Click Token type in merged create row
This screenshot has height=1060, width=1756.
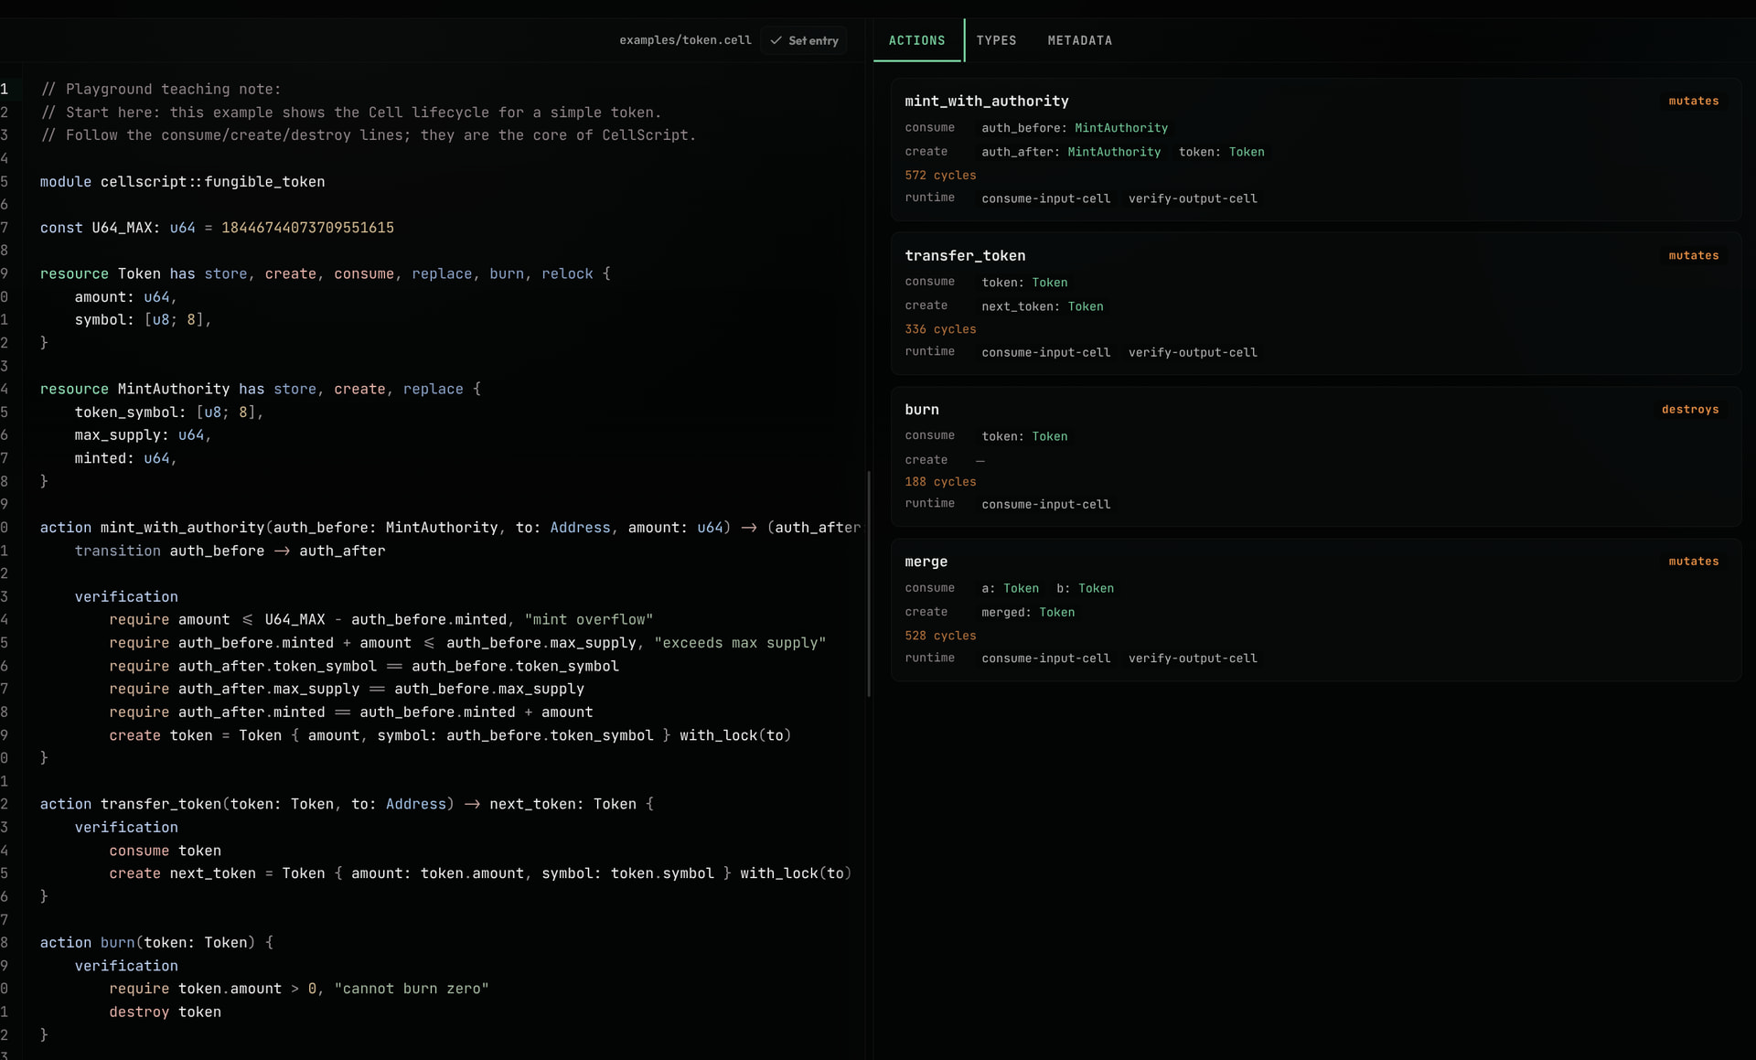[x=1056, y=612]
